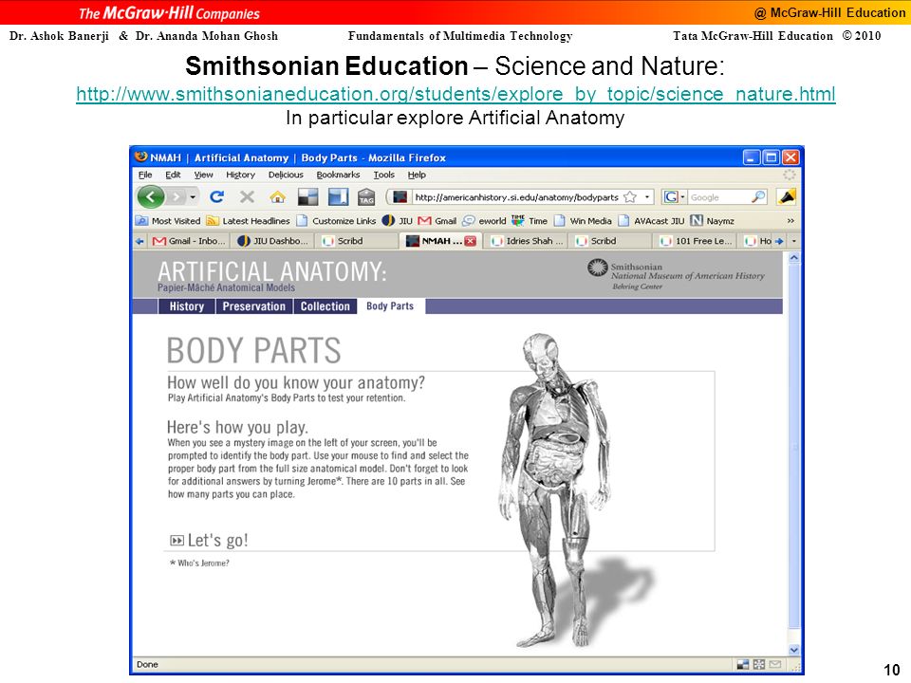Close the NMAH tab with red X
911x683 pixels.
[x=470, y=241]
